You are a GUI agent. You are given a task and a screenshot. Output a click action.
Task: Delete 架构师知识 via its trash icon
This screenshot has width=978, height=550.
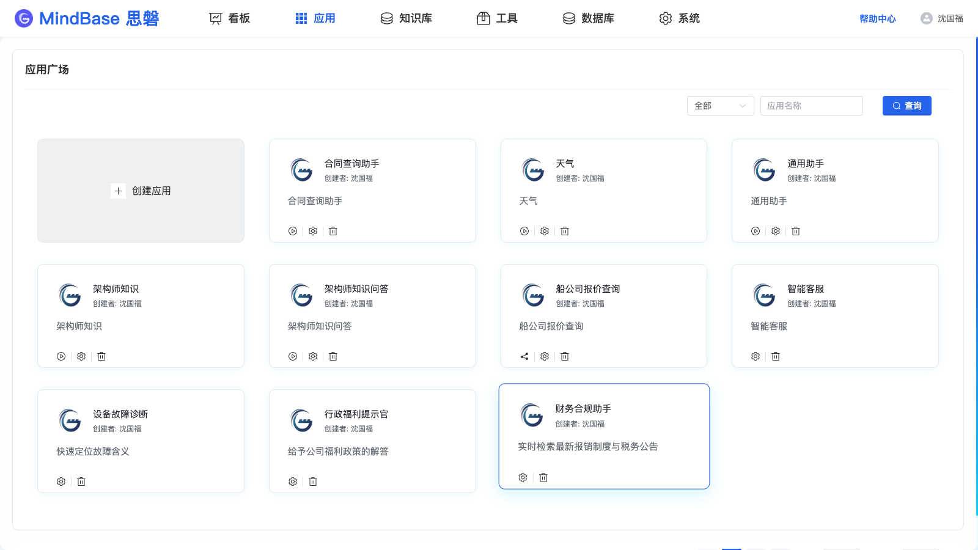[x=101, y=356]
